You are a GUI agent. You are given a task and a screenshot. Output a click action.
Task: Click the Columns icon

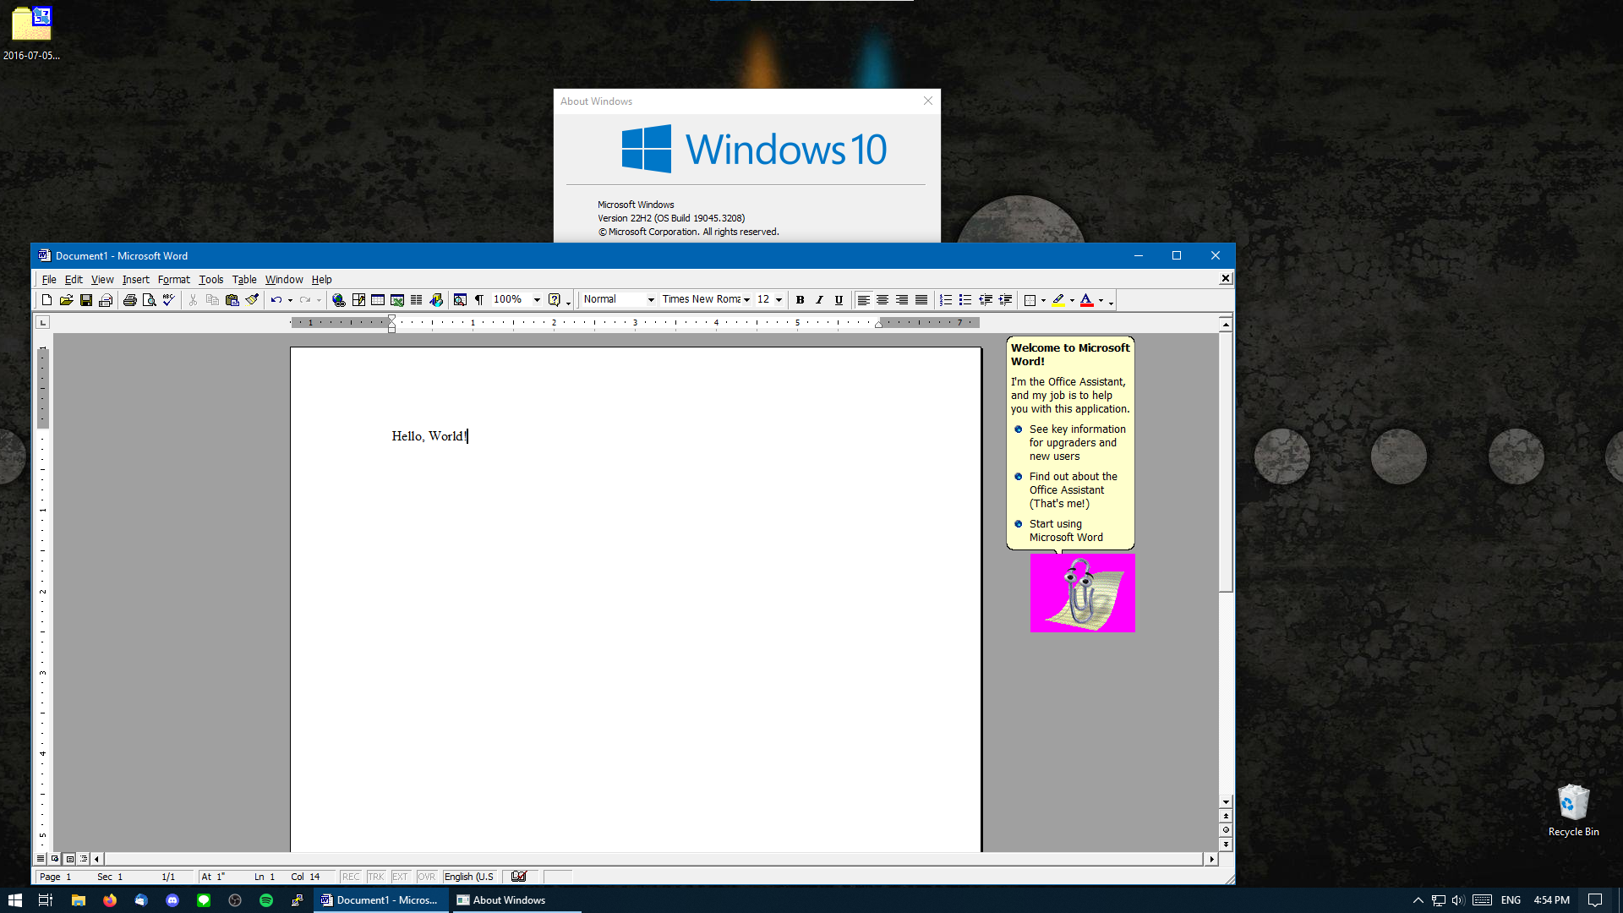[x=417, y=300]
